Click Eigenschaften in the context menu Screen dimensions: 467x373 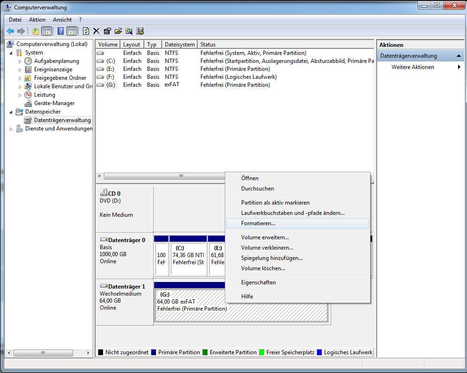258,282
